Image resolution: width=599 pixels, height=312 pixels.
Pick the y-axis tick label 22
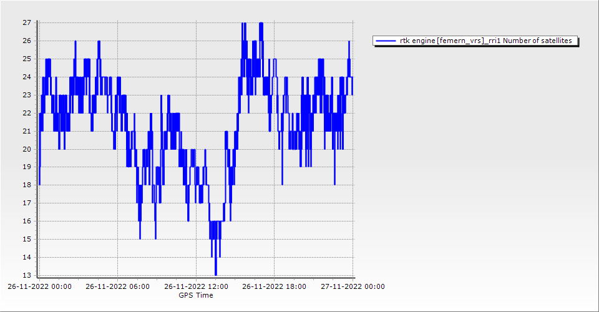coord(27,113)
